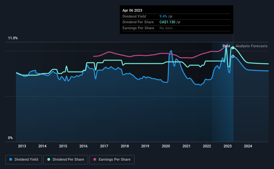The height and width of the screenshot is (169, 274).
Task: Click the 2022 x-axis label
Action: coord(207,146)
